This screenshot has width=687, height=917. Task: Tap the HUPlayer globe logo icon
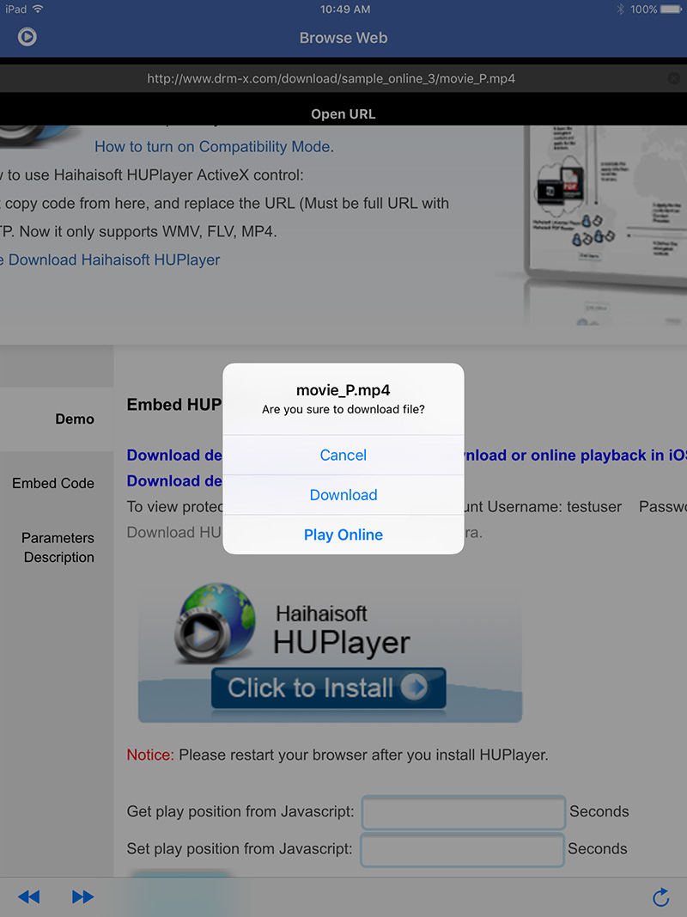[215, 622]
